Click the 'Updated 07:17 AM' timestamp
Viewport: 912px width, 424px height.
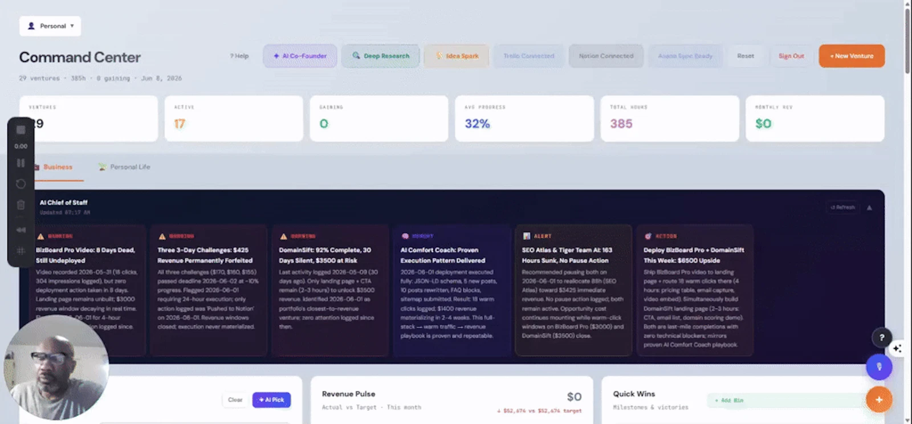tap(65, 213)
